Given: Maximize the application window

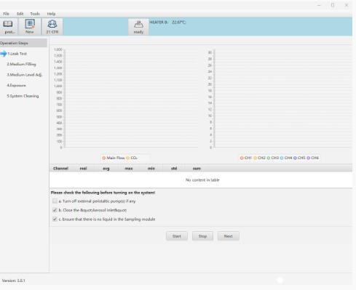Looking at the screenshot, I should [333, 5].
